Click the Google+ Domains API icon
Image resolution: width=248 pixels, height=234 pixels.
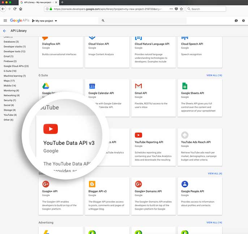tap(138, 184)
